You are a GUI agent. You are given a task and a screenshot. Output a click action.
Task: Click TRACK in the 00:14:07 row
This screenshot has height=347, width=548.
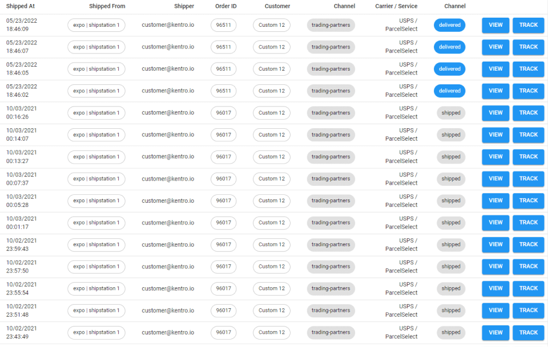coord(528,135)
